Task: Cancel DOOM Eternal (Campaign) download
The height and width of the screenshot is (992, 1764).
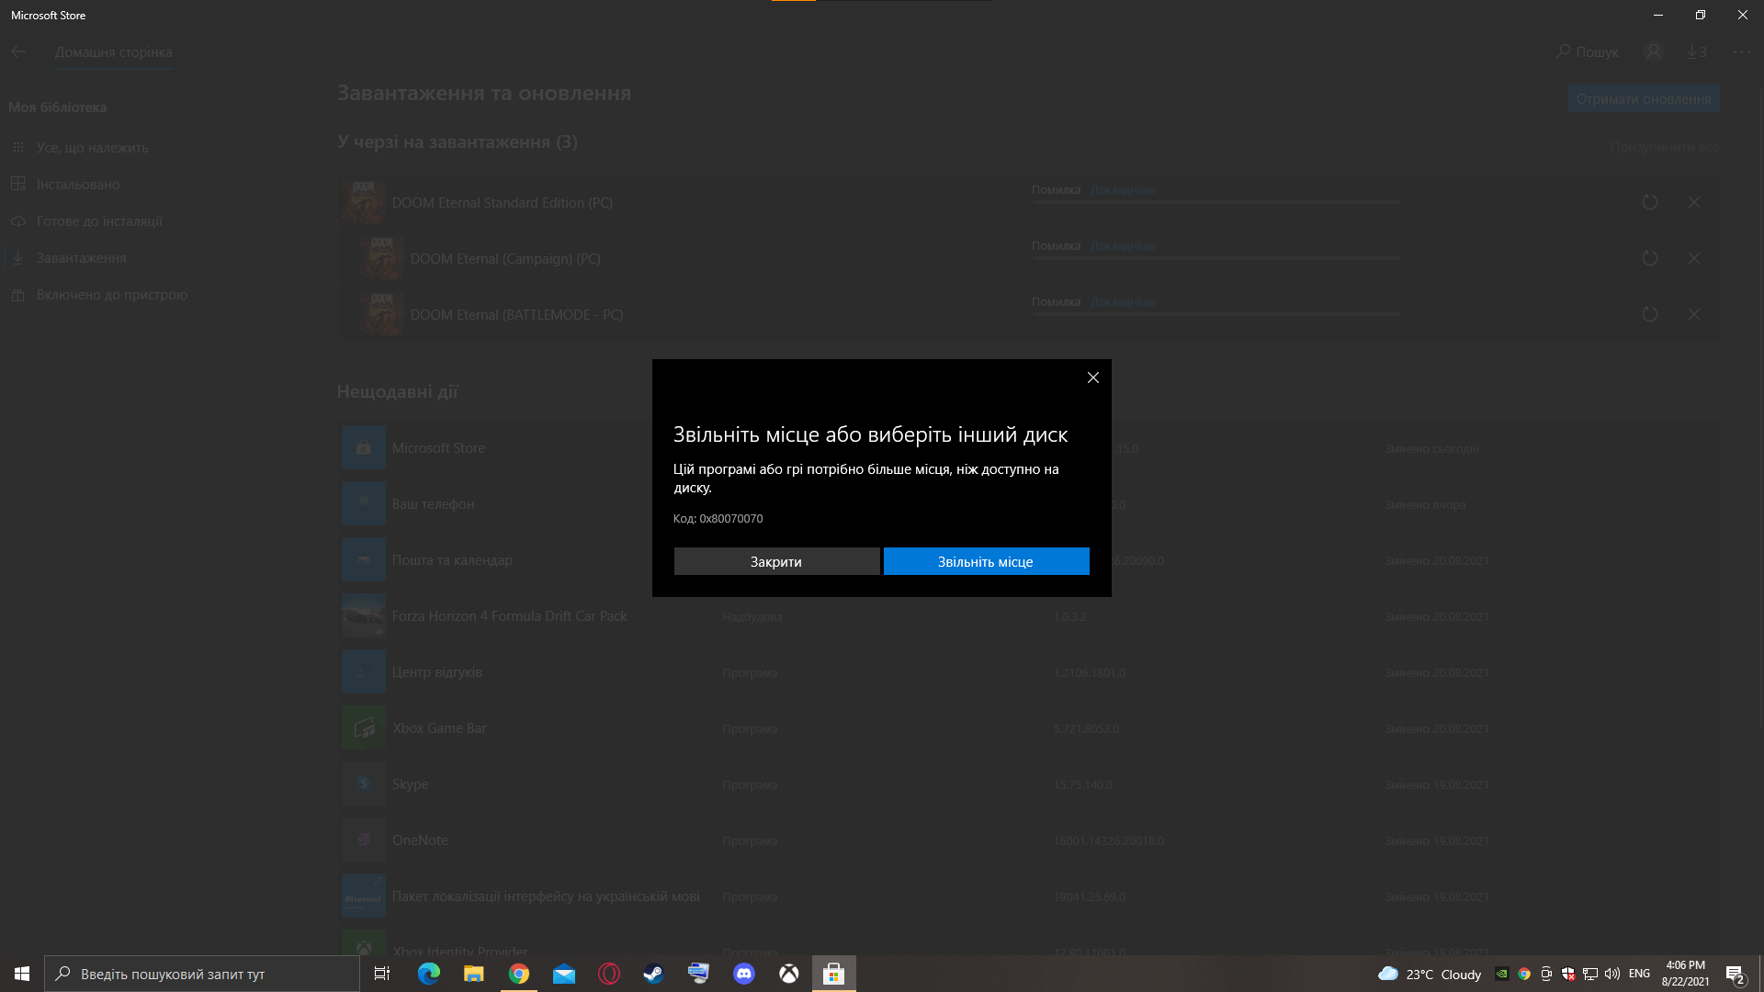Action: [x=1694, y=258]
